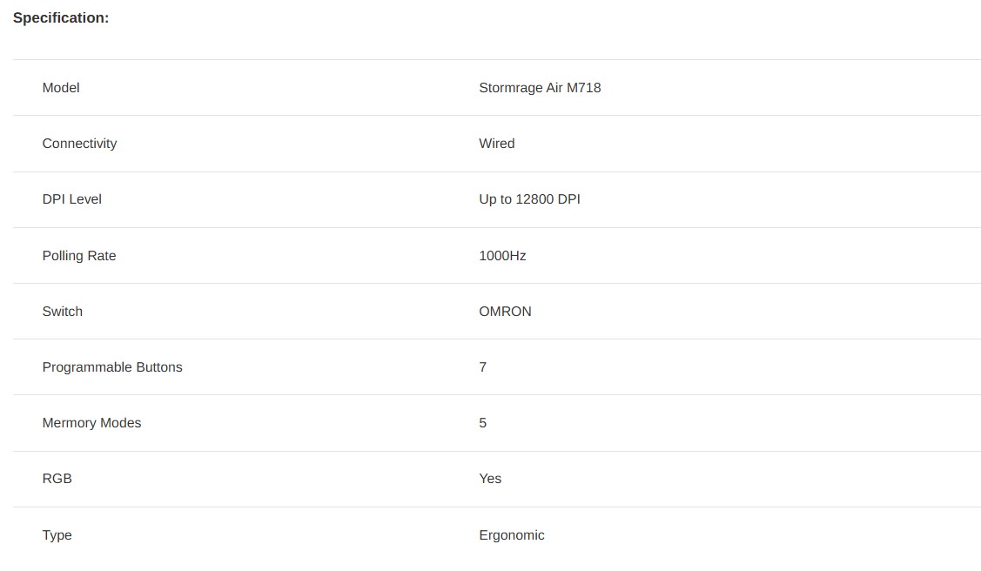Click the Wired connectivity value
Screen dimensions: 981x571
(497, 144)
